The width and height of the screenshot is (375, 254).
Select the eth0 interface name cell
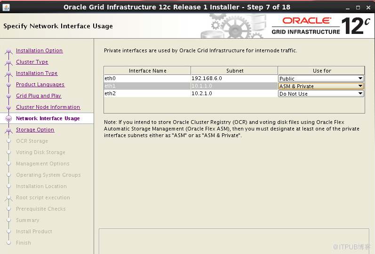(147, 78)
